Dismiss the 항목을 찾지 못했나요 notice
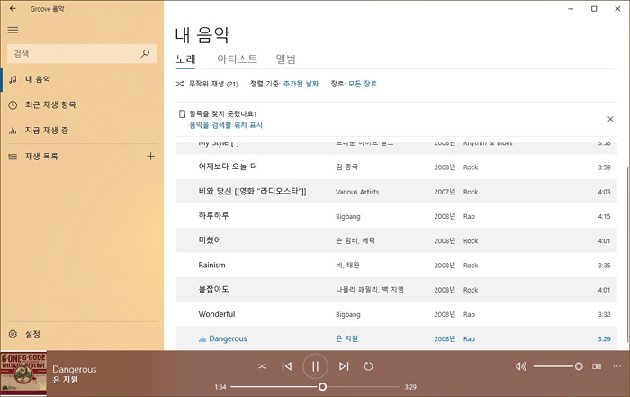 click(x=610, y=119)
